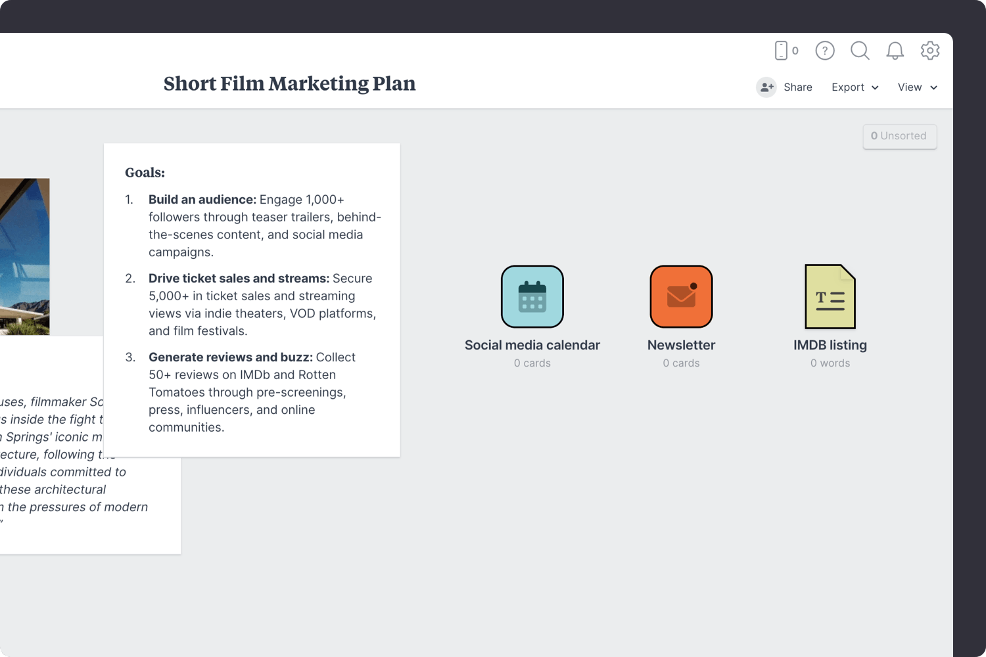The width and height of the screenshot is (986, 657).
Task: Click the Share button label
Action: click(798, 87)
